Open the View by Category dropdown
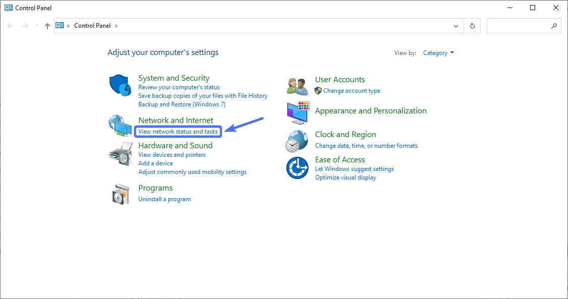This screenshot has height=299, width=568. click(438, 53)
